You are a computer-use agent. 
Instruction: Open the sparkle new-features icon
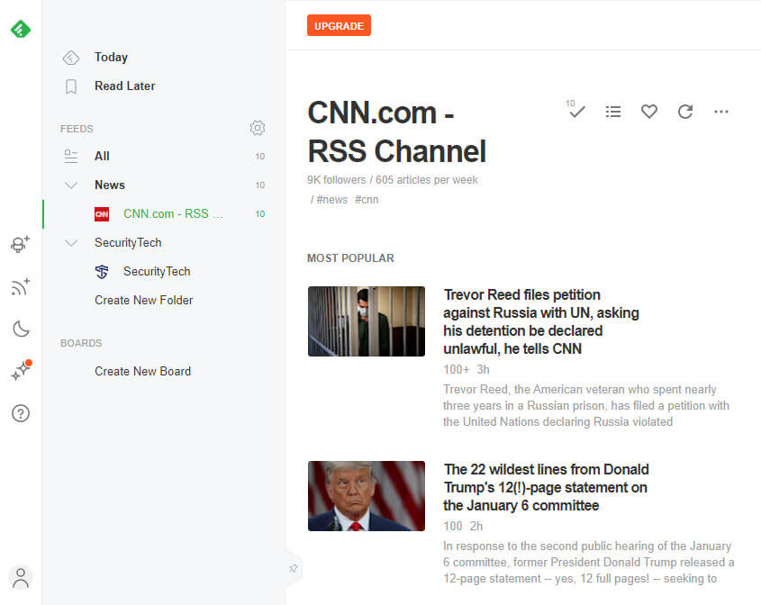[22, 371]
